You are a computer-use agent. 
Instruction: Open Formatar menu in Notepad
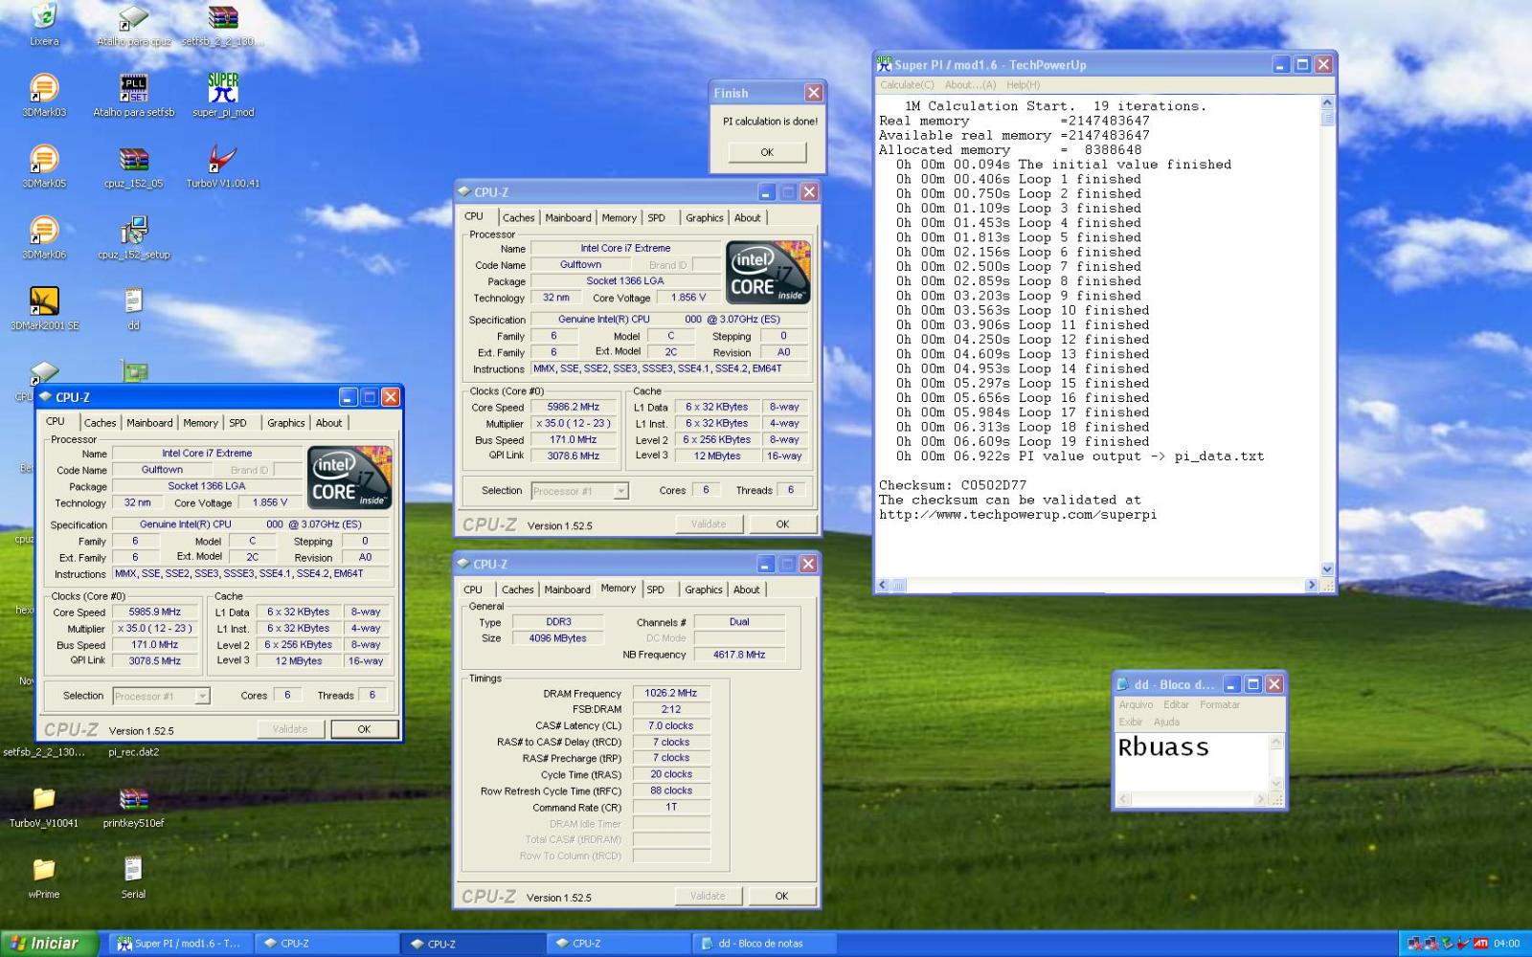(1219, 704)
